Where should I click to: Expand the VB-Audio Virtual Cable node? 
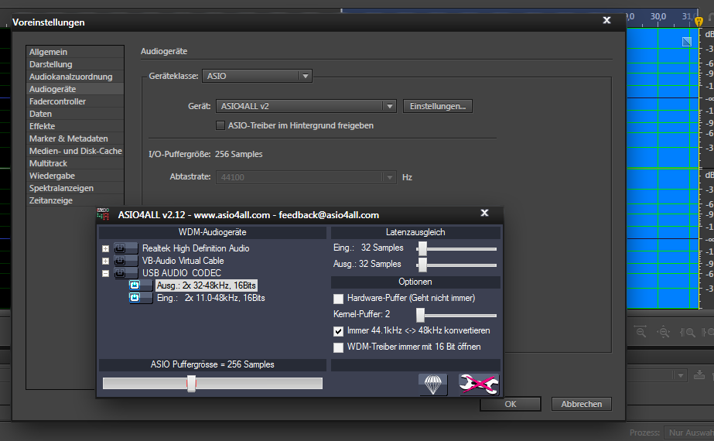(106, 261)
